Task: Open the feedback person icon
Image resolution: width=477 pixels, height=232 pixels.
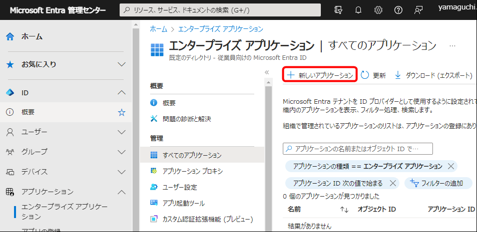Action: tap(418, 10)
